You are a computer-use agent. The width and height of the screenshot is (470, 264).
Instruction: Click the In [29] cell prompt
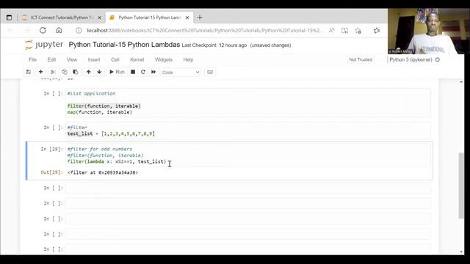click(x=52, y=149)
